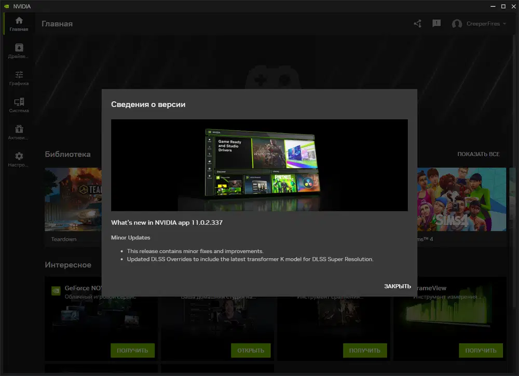Expand the CreeperFires account dropdown arrow

click(504, 24)
